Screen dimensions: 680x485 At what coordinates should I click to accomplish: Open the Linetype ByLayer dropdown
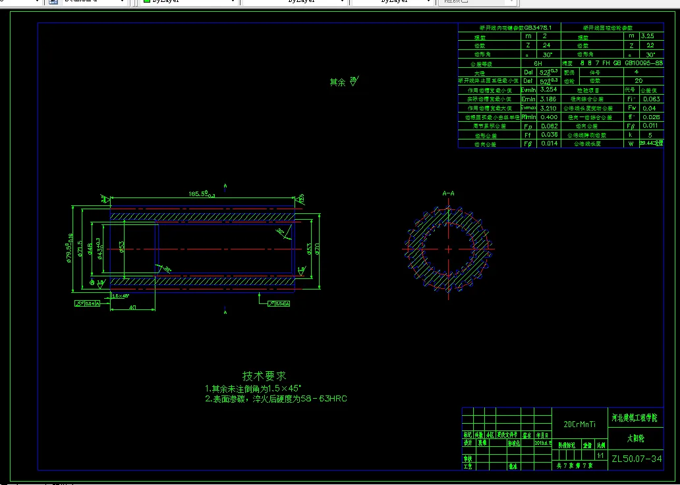[x=295, y=1]
